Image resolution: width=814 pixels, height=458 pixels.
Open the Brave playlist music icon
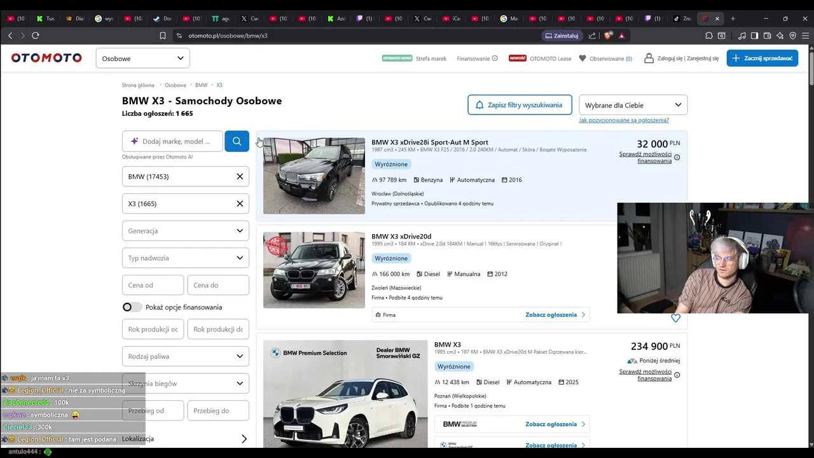pyautogui.click(x=742, y=36)
